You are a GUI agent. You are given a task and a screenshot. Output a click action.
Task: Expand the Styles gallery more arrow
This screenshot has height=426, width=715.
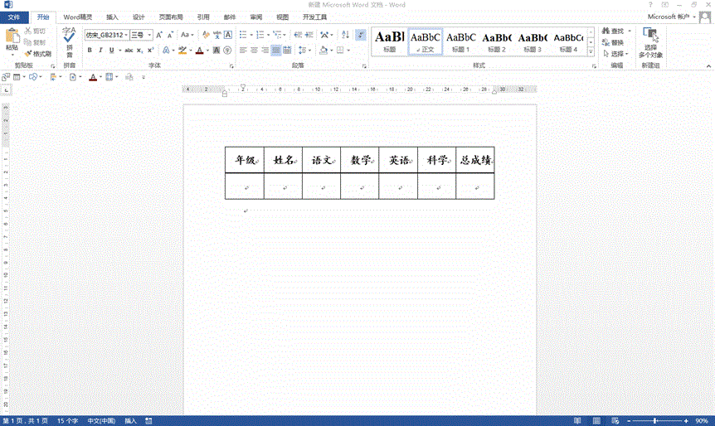(x=592, y=53)
